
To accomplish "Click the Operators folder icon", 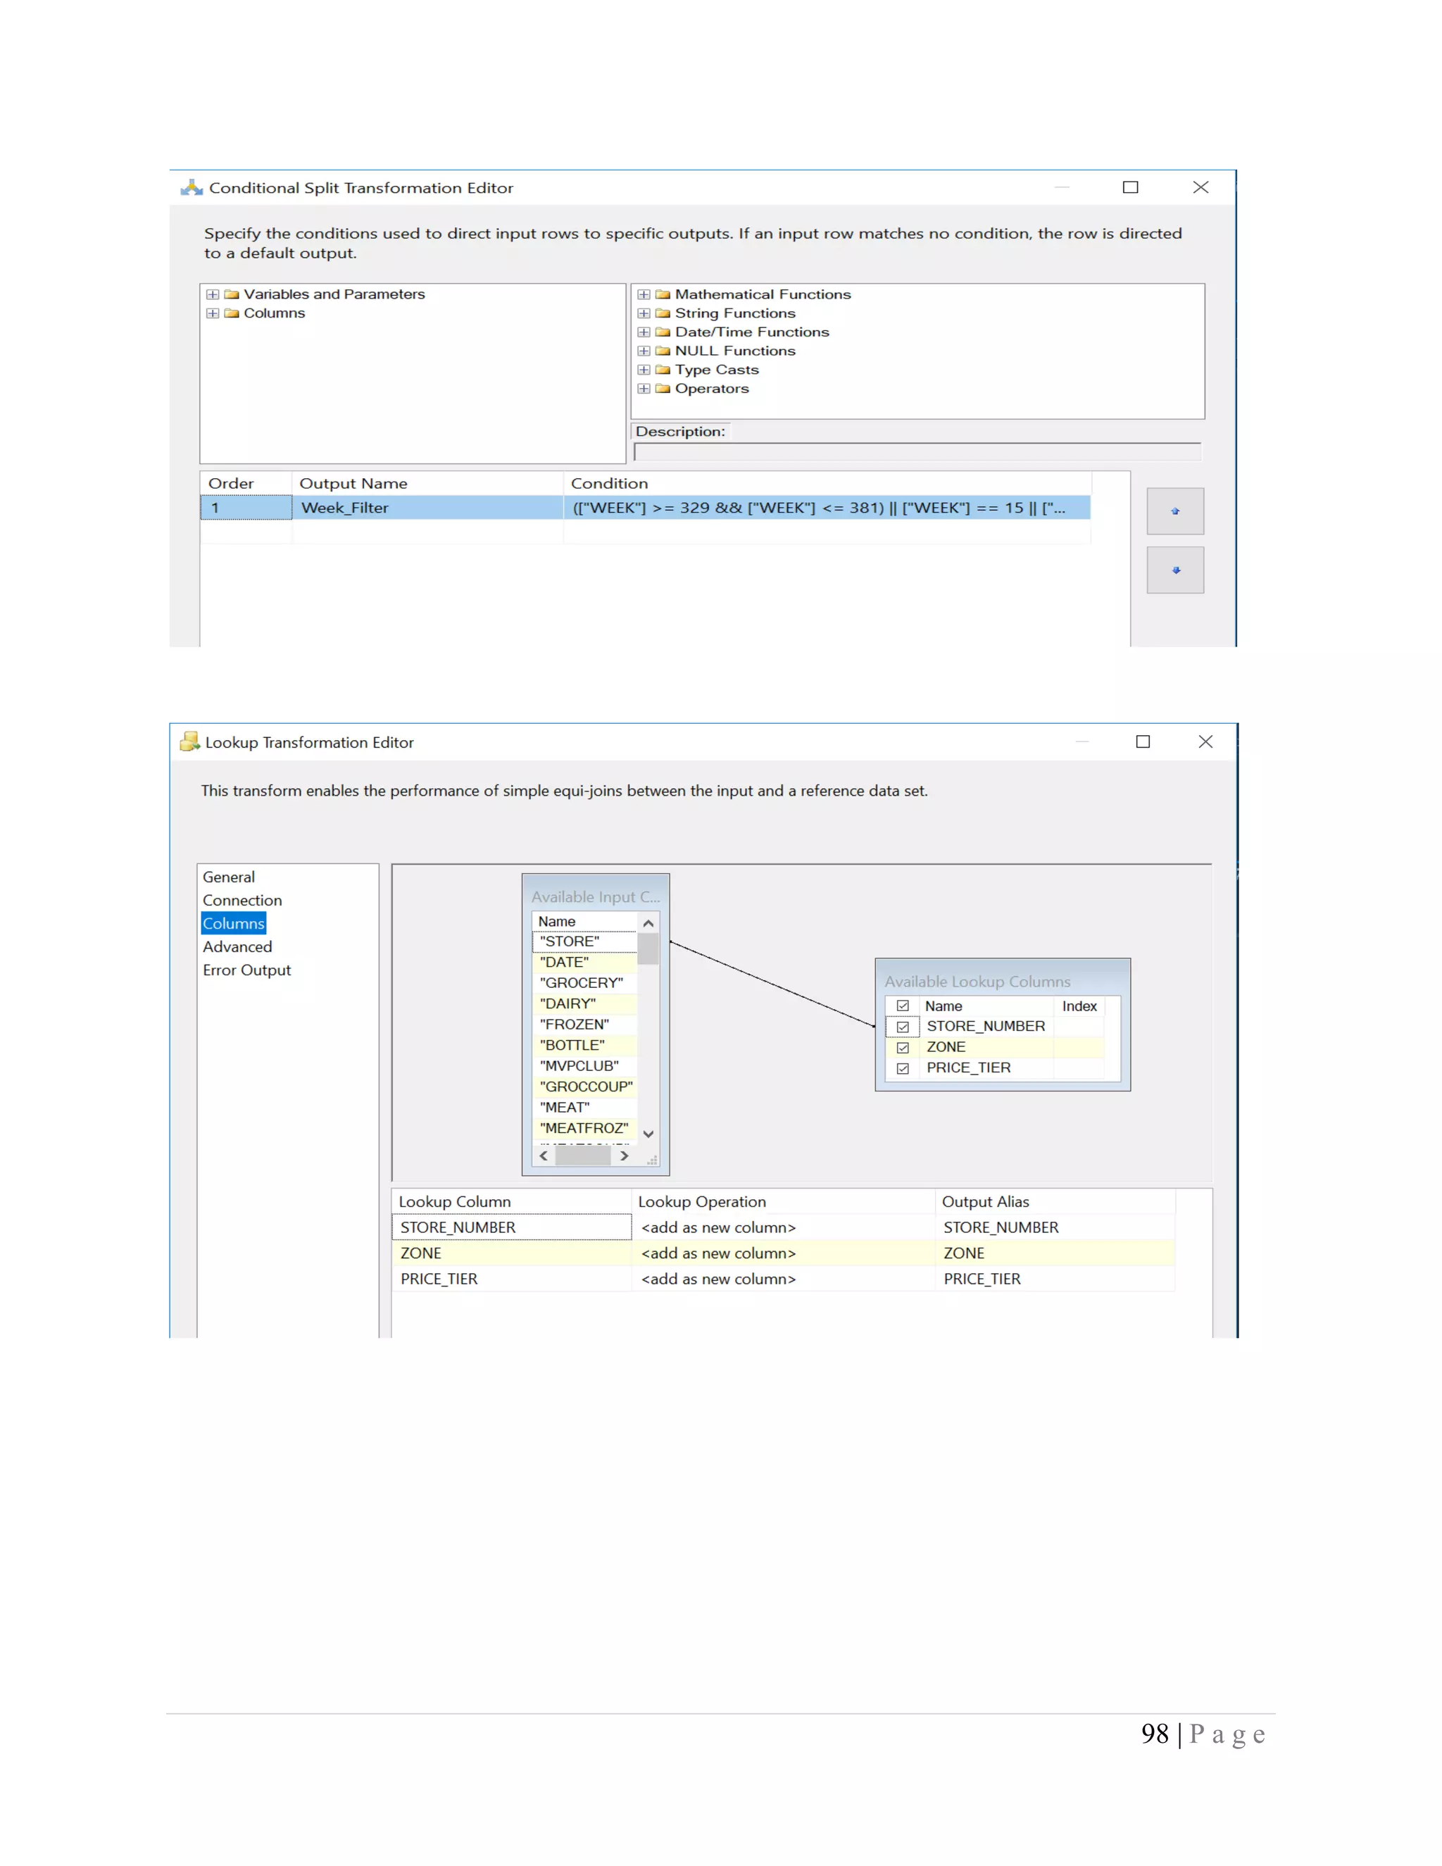I will pyautogui.click(x=662, y=389).
